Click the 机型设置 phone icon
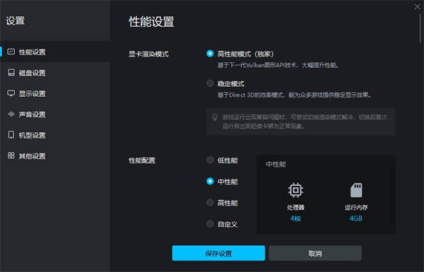424x272 pixels. (x=11, y=135)
